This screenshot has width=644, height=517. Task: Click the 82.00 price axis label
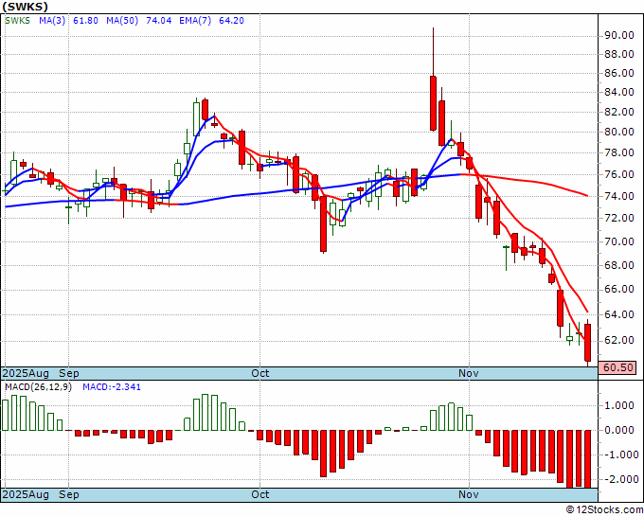coord(619,112)
